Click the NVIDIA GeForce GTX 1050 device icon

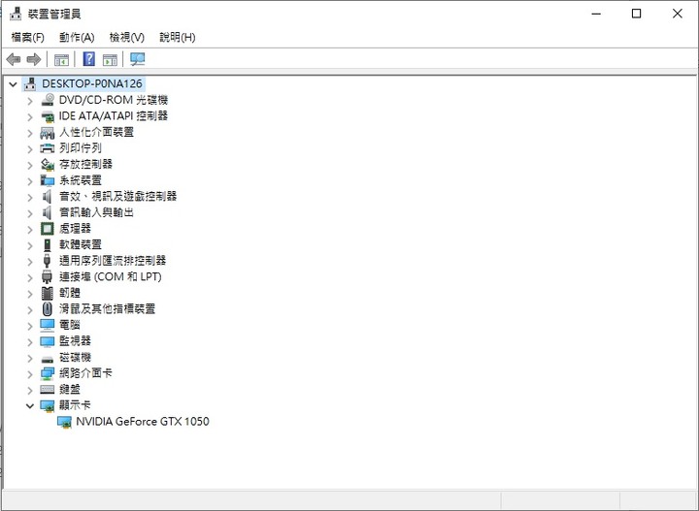coord(65,422)
